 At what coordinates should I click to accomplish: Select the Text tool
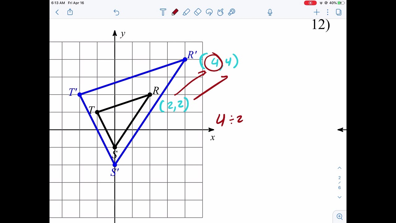point(163,12)
